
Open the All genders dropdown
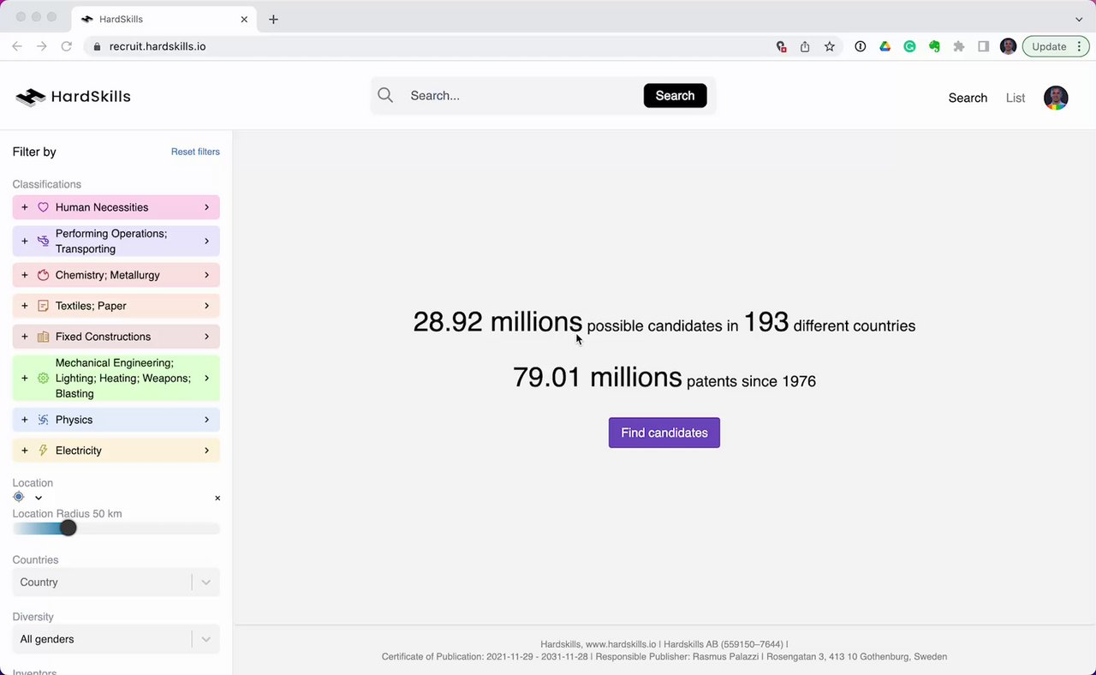pos(116,639)
